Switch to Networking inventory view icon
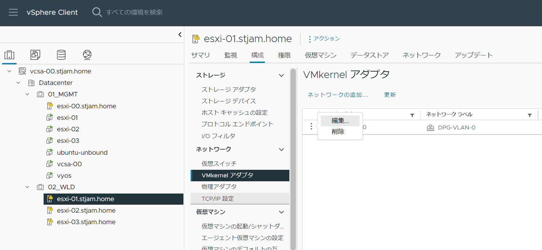This screenshot has height=250, width=542. point(87,55)
